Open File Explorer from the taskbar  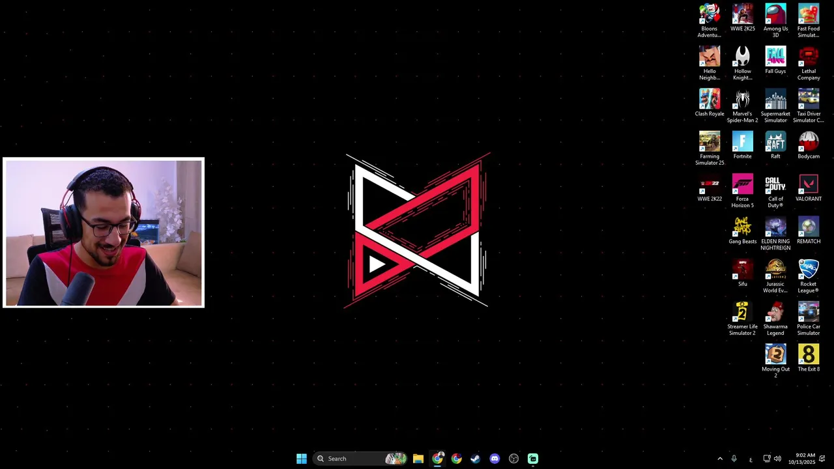(418, 459)
